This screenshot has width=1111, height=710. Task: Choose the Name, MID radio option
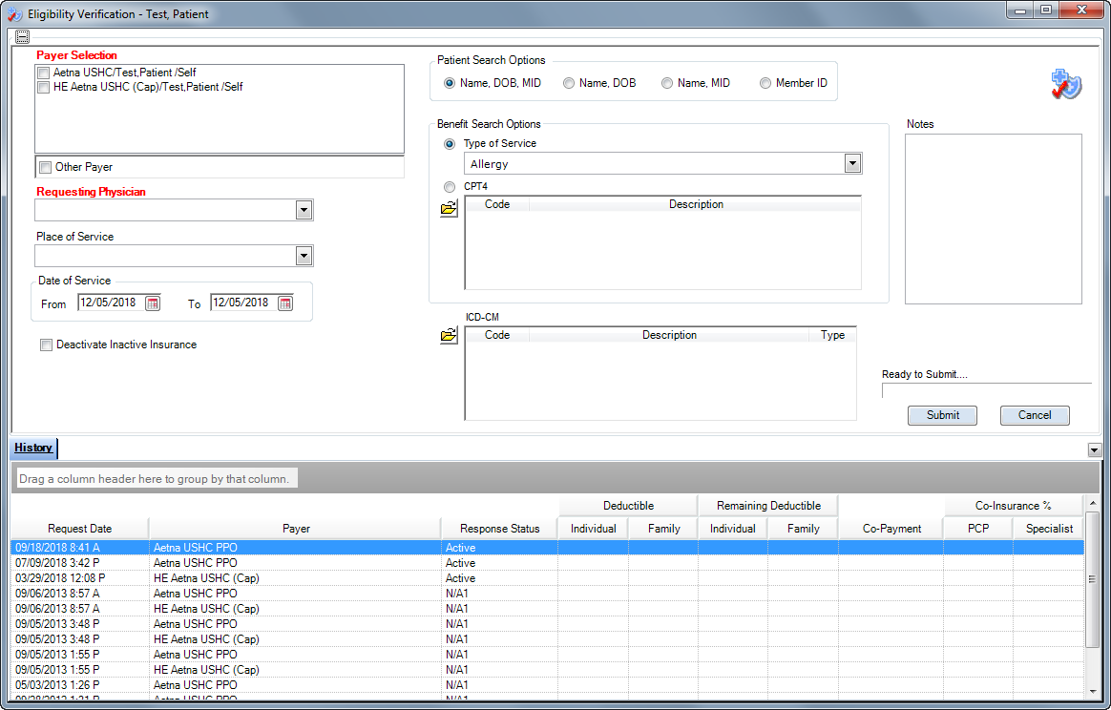pyautogui.click(x=667, y=84)
